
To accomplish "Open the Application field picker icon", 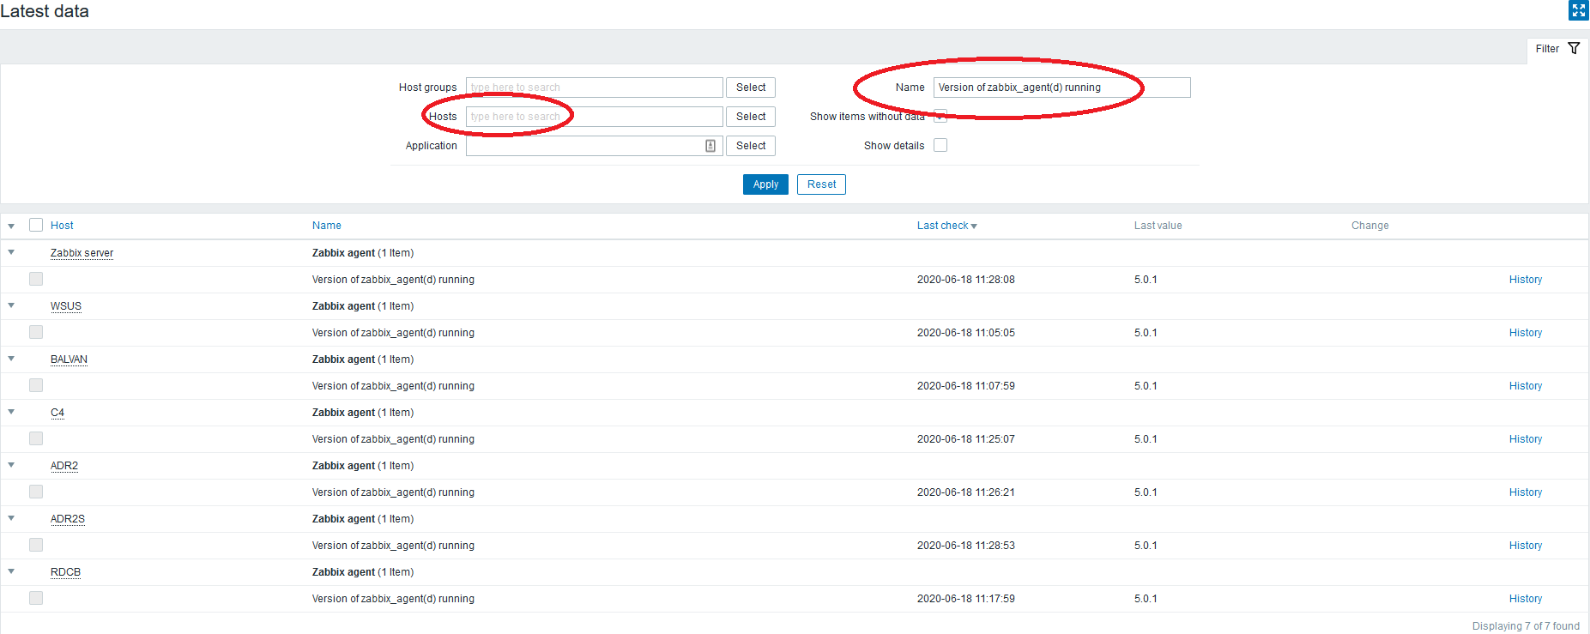I will click(x=710, y=146).
